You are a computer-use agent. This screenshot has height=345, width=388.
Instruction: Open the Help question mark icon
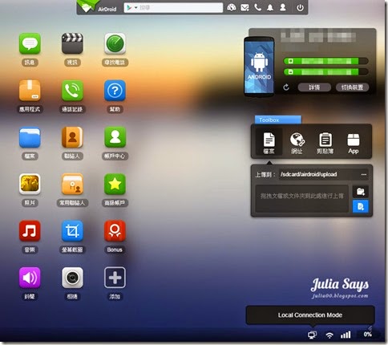[115, 91]
